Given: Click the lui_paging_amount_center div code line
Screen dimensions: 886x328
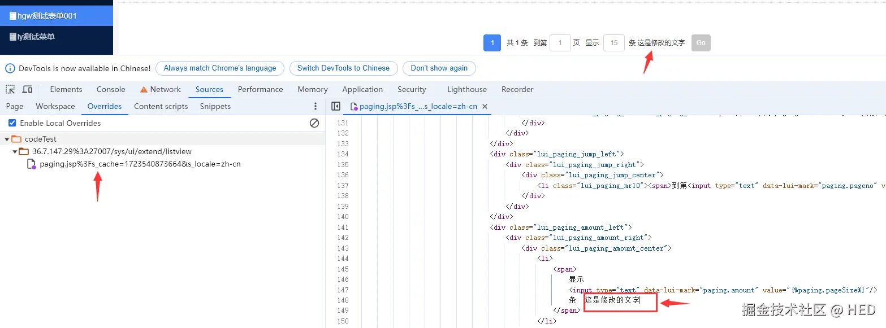Looking at the screenshot, I should (x=597, y=248).
